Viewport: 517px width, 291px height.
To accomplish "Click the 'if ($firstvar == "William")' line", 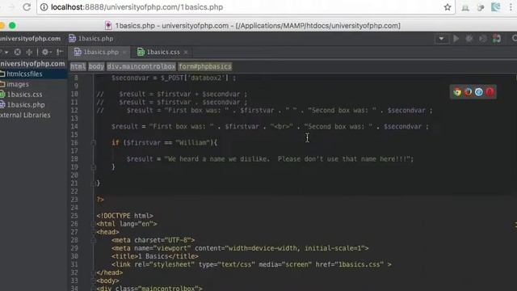I will (x=165, y=143).
